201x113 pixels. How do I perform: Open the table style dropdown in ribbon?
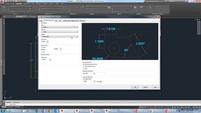pyautogui.click(x=122, y=6)
